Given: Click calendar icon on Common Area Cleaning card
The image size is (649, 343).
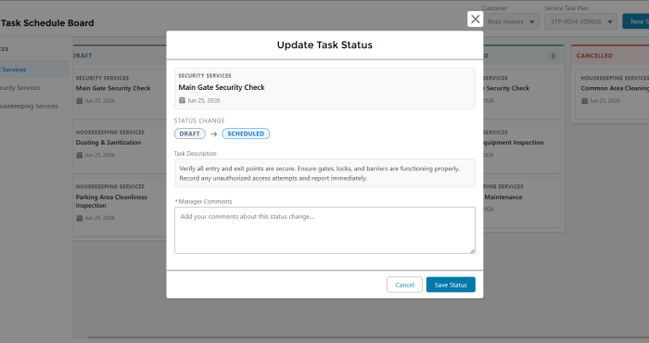Looking at the screenshot, I should 584,101.
